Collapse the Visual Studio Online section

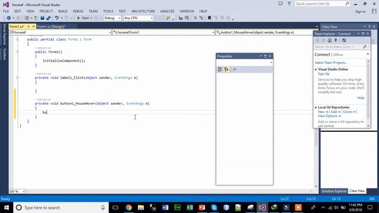316,70
